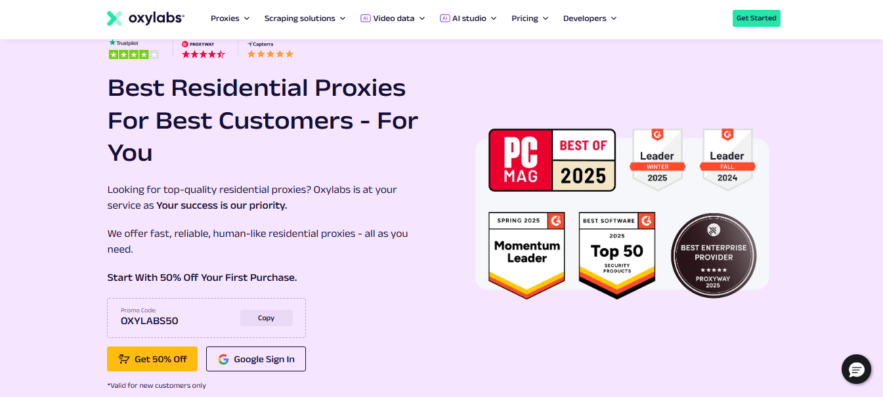Click the Top 50 Security Products badge
The height and width of the screenshot is (397, 883).
pyautogui.click(x=617, y=255)
